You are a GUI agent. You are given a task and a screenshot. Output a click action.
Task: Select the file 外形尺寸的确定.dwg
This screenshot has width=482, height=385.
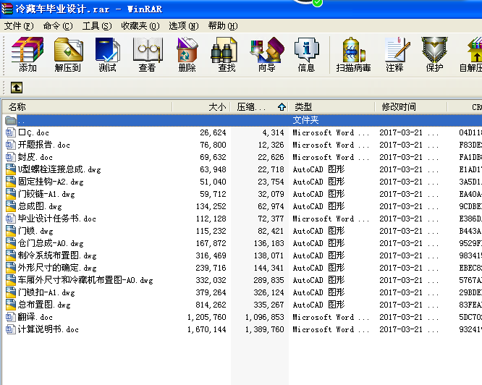(57, 268)
